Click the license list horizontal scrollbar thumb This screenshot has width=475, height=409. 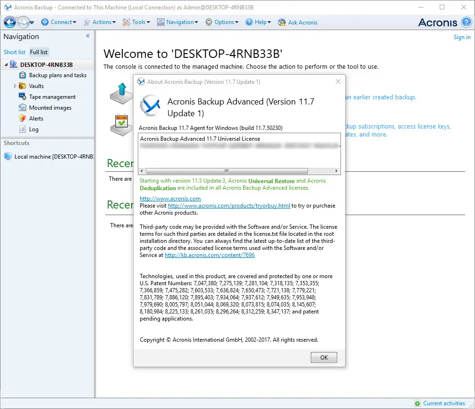(227, 171)
